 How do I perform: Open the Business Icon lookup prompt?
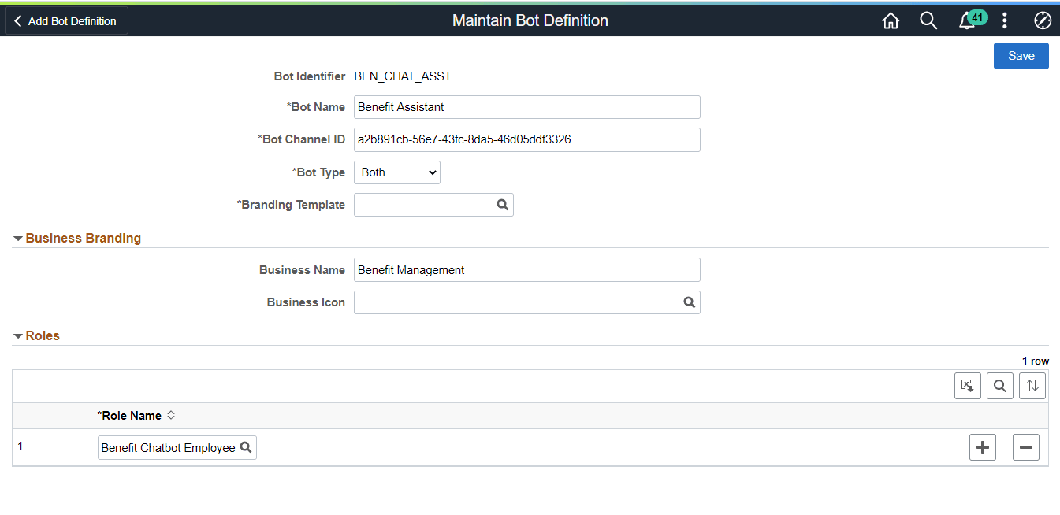[x=690, y=302]
